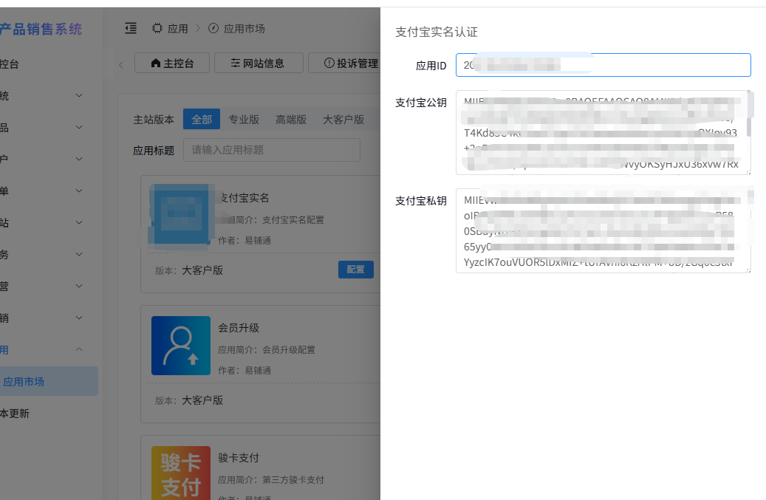This screenshot has width=766, height=500.
Task: Click the 配置 button for 支付宝实名
Action: point(355,270)
